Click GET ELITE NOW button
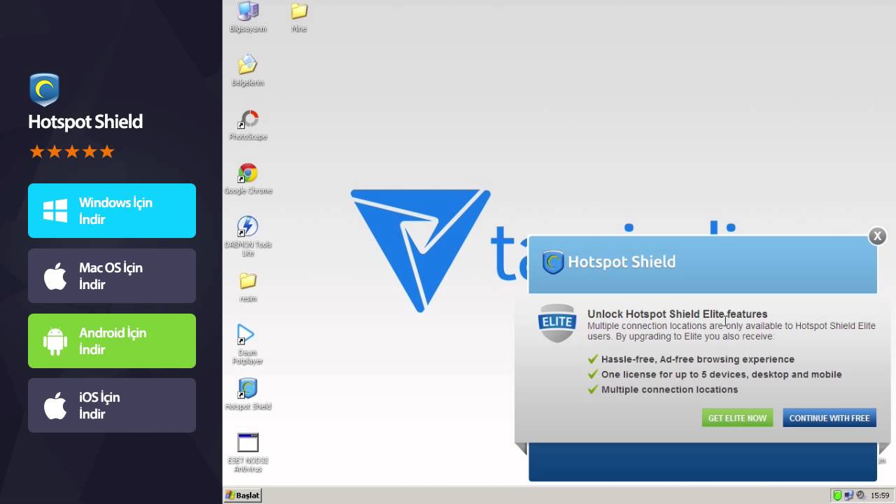Screen dimensions: 896x504 click(x=737, y=418)
